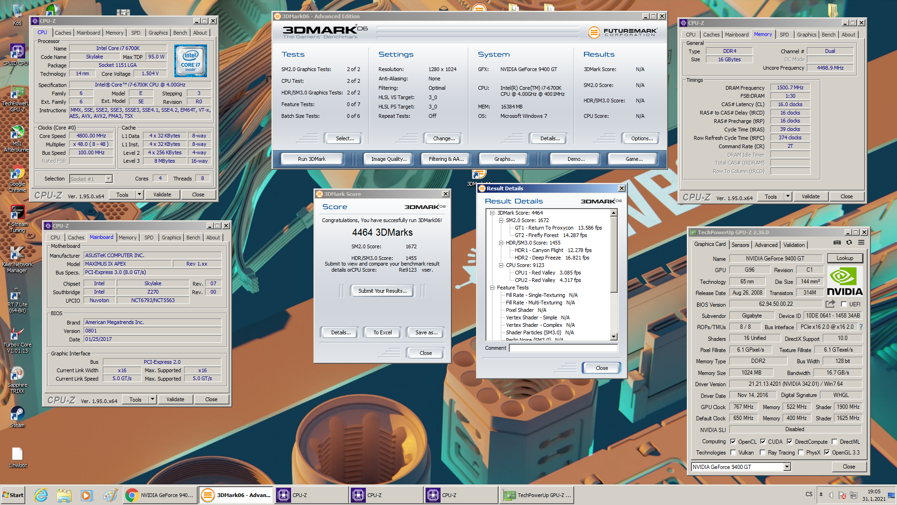
Task: Open the GPU-Z hamburger menu
Action: point(861,243)
